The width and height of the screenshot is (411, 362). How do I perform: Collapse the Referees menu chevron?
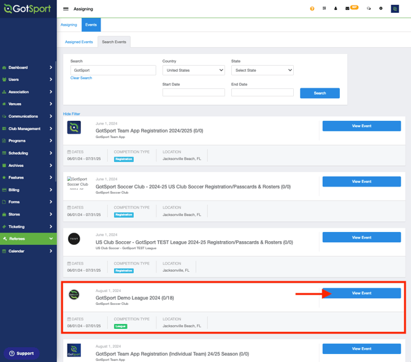tap(51, 239)
